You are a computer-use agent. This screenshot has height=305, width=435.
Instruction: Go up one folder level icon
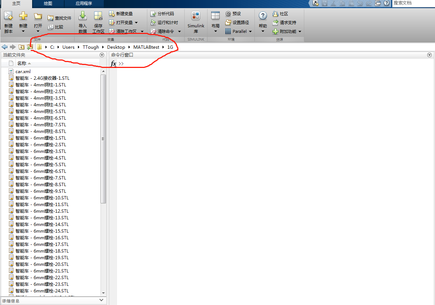[x=21, y=47]
